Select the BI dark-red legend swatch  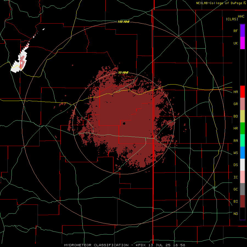[x=242, y=201]
